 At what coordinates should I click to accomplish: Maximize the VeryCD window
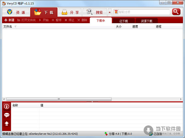[x=169, y=2]
